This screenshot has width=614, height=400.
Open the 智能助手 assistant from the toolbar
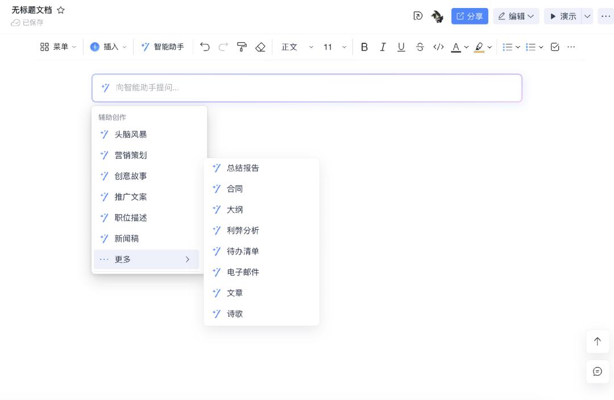(163, 47)
